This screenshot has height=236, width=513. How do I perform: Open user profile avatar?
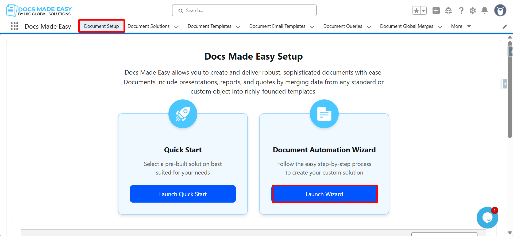pos(500,11)
